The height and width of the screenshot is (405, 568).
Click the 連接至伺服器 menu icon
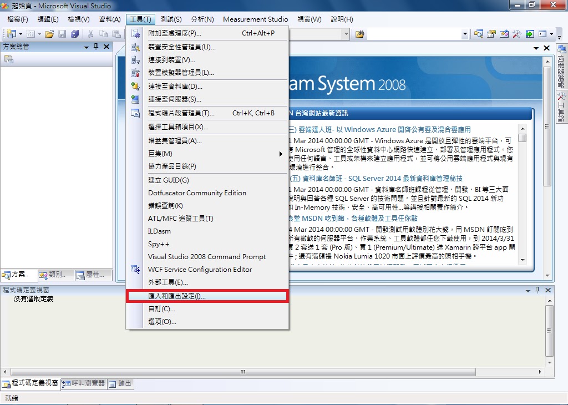click(135, 99)
